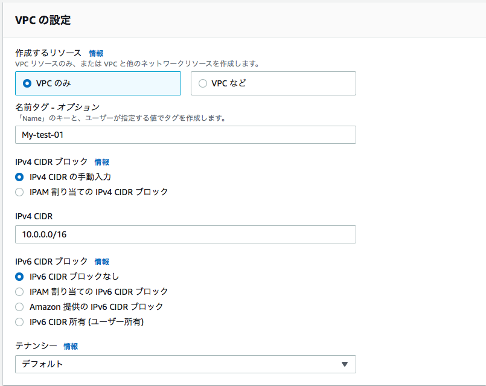Image resolution: width=486 pixels, height=386 pixels.
Task: Choose IPAM 割り当ての IPv6 CIDR ブロック
Action: point(18,292)
